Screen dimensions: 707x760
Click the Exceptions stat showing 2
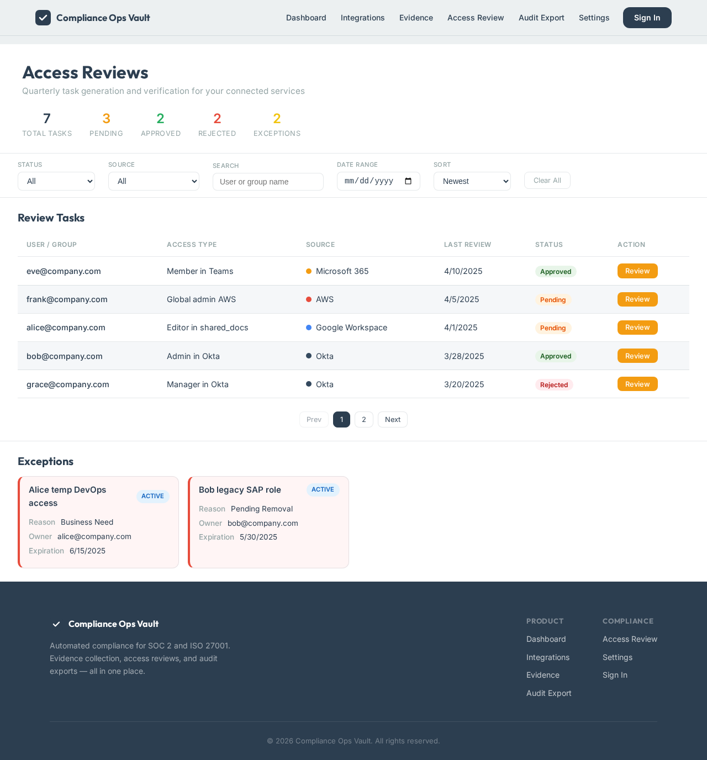tap(277, 124)
